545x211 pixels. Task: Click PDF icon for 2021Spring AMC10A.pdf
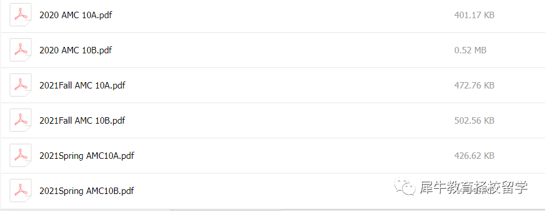pyautogui.click(x=21, y=156)
